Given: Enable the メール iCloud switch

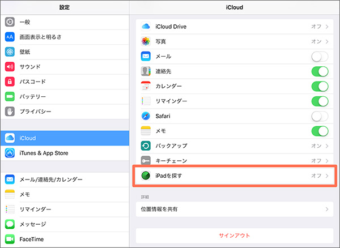Looking at the screenshot, I should tap(320, 57).
